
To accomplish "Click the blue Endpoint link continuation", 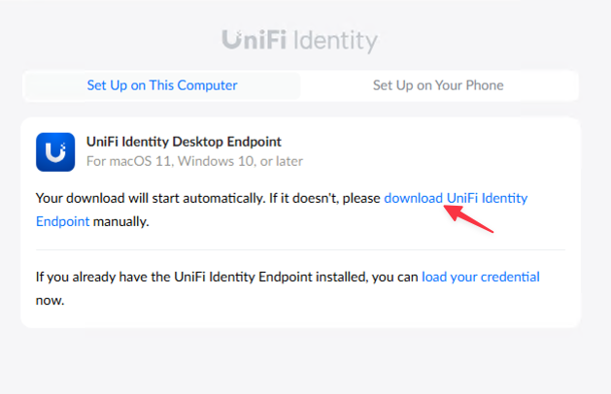I will coord(63,221).
